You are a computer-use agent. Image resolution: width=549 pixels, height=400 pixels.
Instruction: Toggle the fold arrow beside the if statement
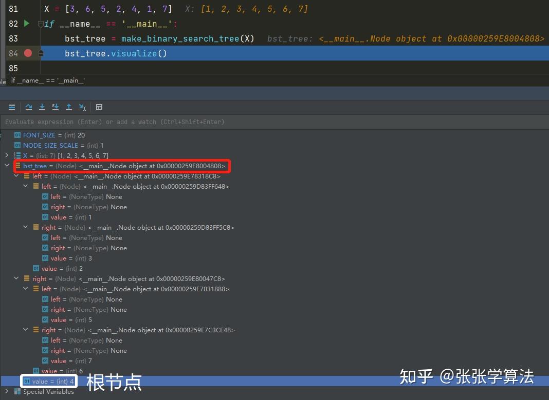pyautogui.click(x=41, y=23)
